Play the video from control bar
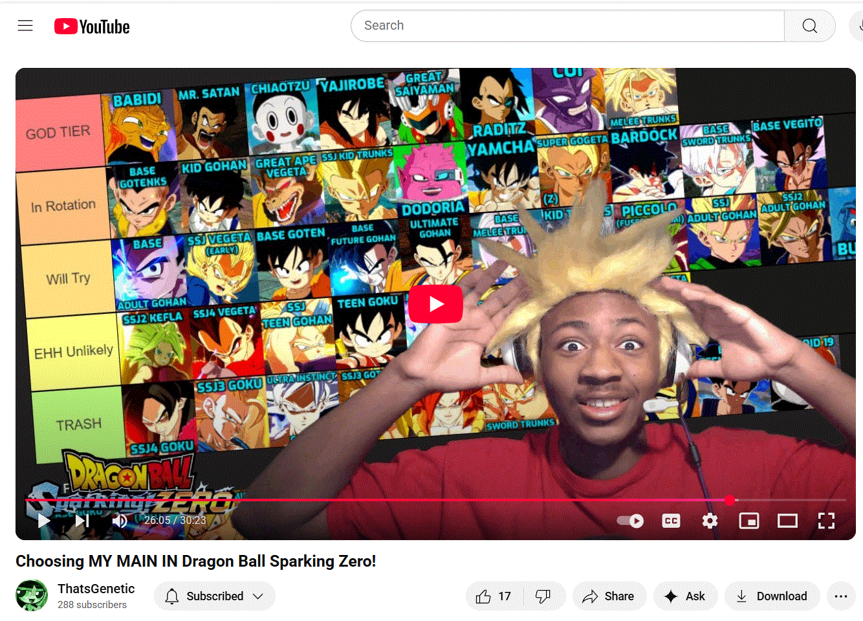The height and width of the screenshot is (621, 863). [x=43, y=521]
